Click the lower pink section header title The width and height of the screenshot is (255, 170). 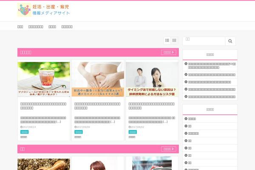[x=23, y=149]
